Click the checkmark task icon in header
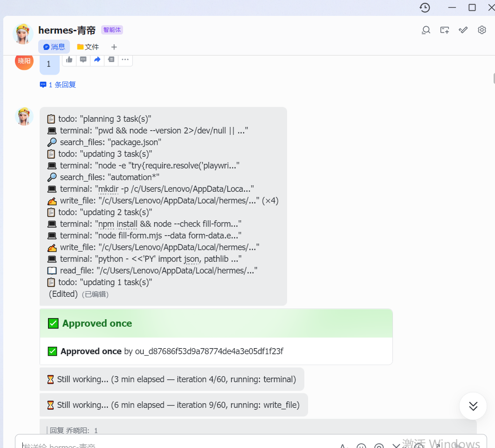The height and width of the screenshot is (448, 495). click(x=463, y=30)
